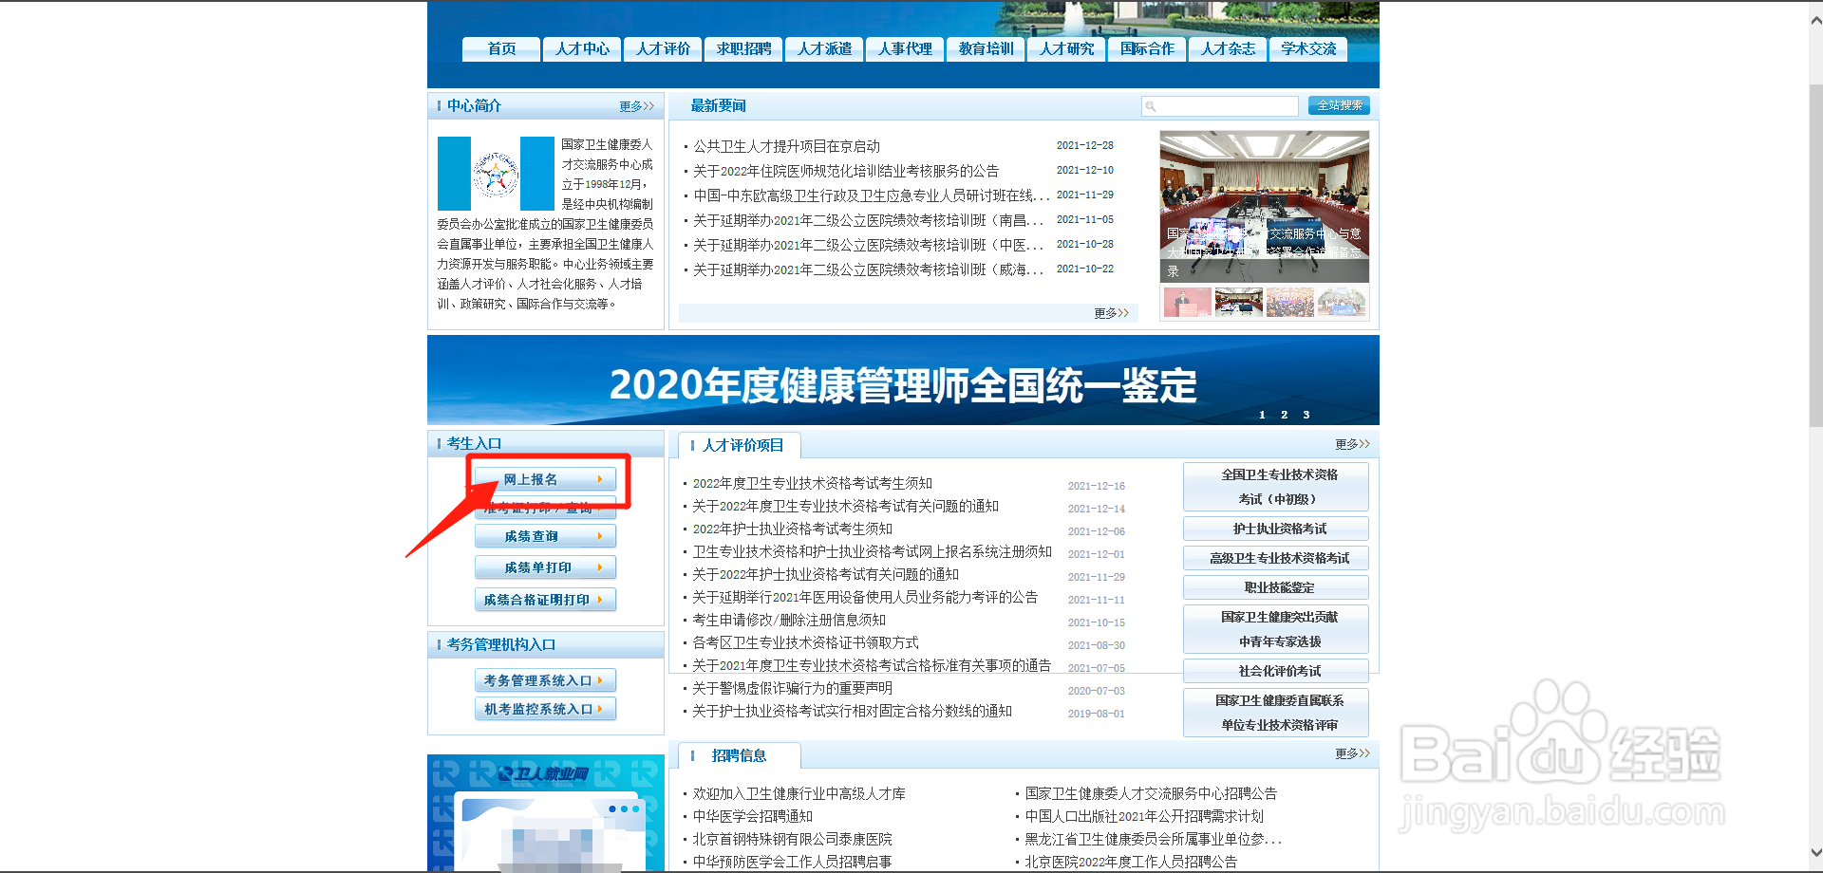This screenshot has width=1823, height=873.
Task: Switch banner to slide 3
Action: coord(1306,415)
